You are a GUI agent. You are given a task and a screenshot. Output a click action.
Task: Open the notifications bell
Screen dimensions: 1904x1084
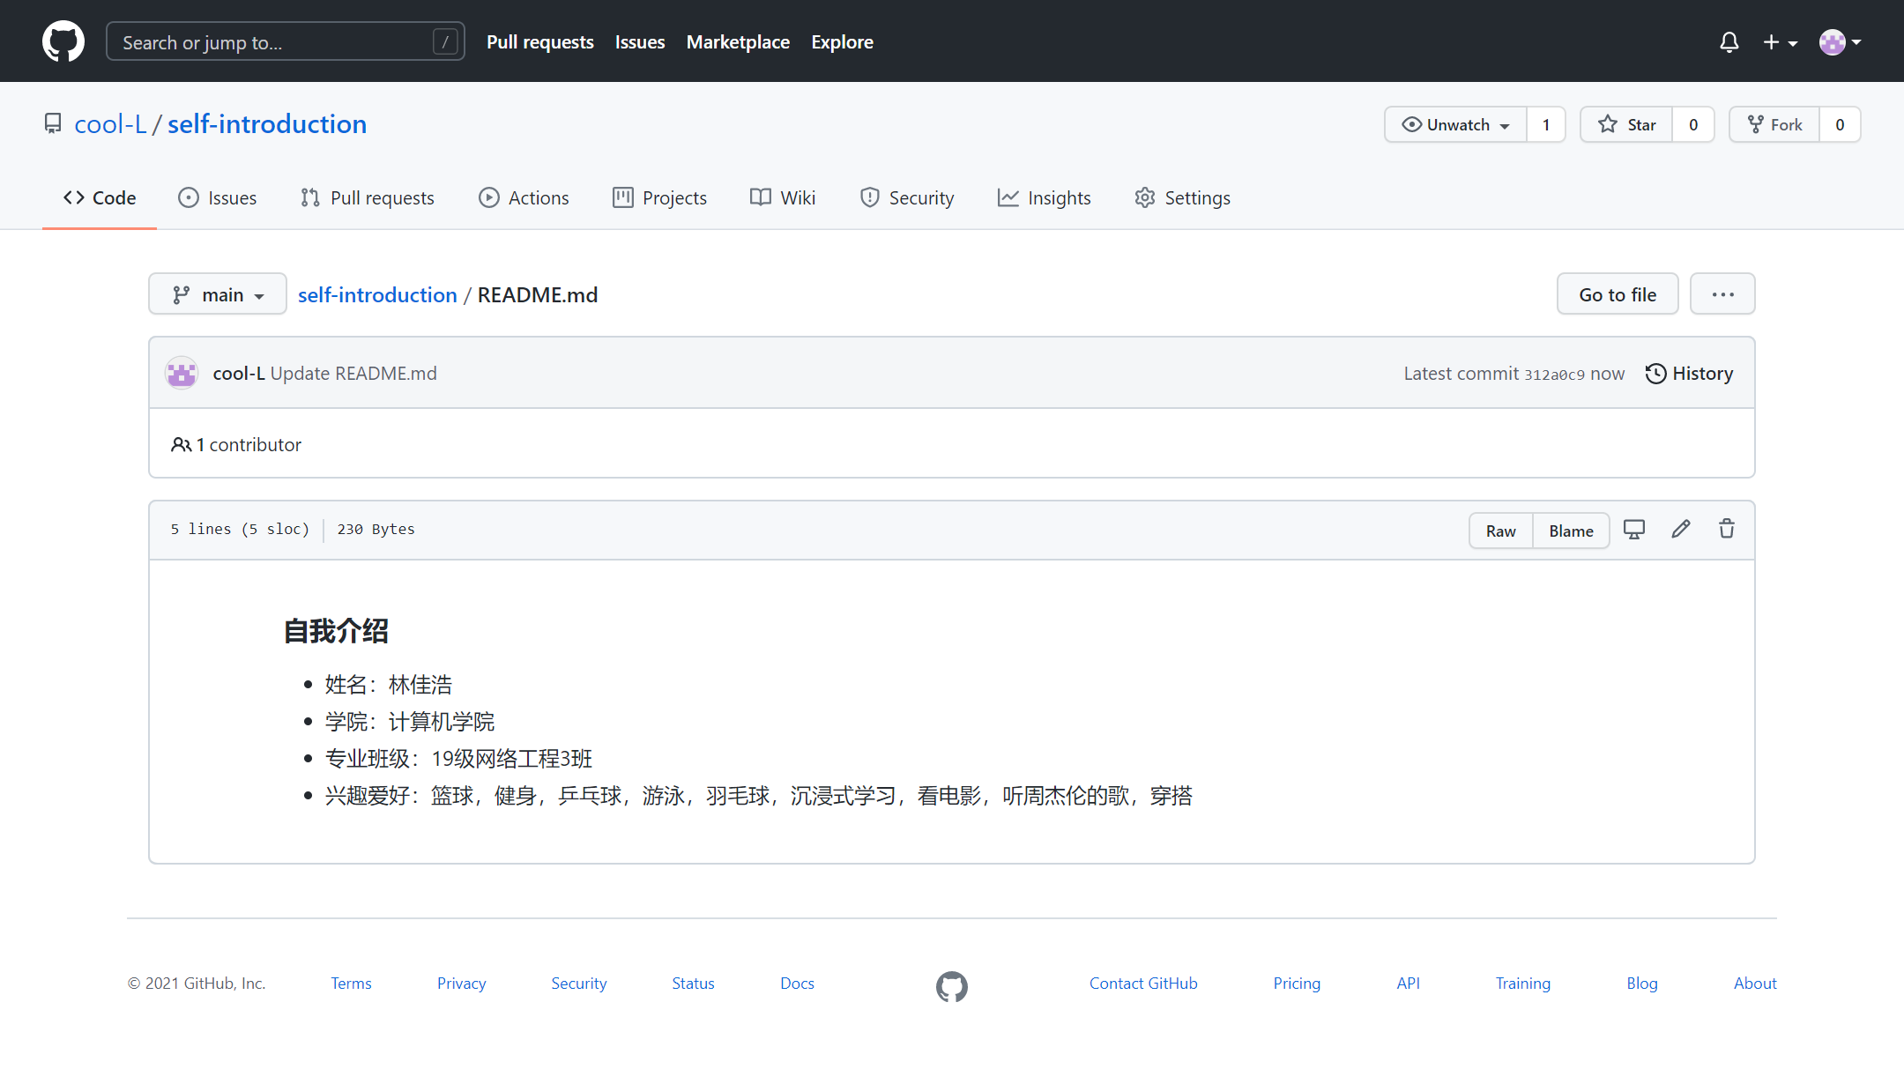click(x=1729, y=41)
